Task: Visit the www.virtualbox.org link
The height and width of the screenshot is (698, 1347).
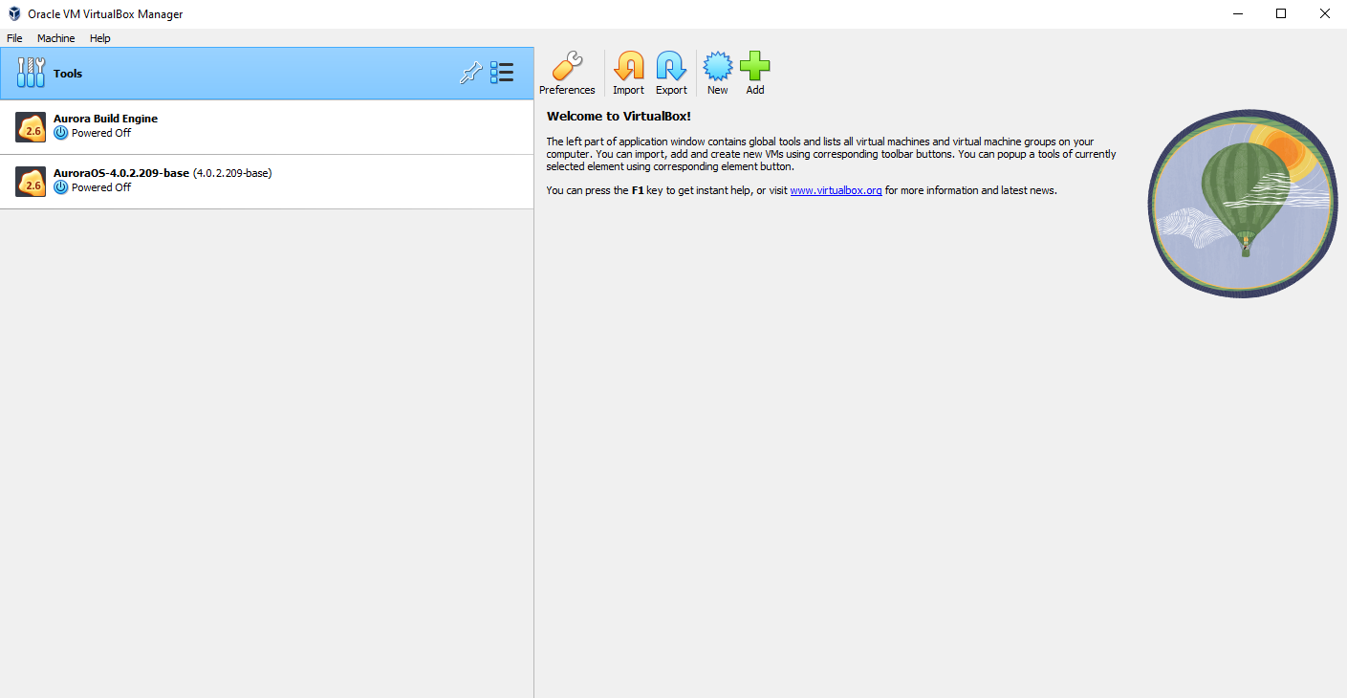Action: [836, 190]
